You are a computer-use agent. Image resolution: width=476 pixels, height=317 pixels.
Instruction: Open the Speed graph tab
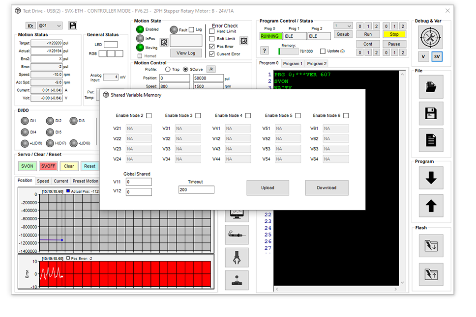coord(43,181)
